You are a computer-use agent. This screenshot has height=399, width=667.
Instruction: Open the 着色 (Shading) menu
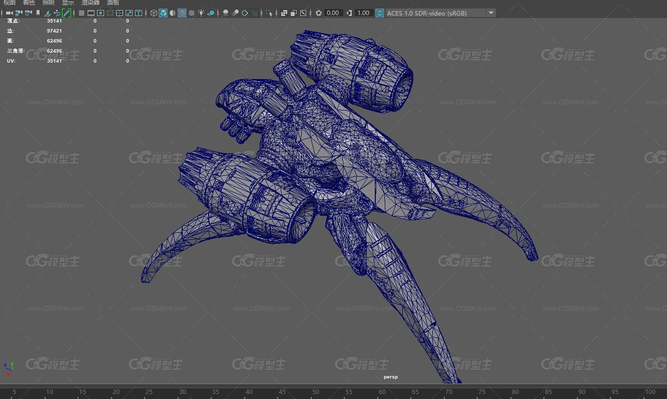pyautogui.click(x=29, y=3)
